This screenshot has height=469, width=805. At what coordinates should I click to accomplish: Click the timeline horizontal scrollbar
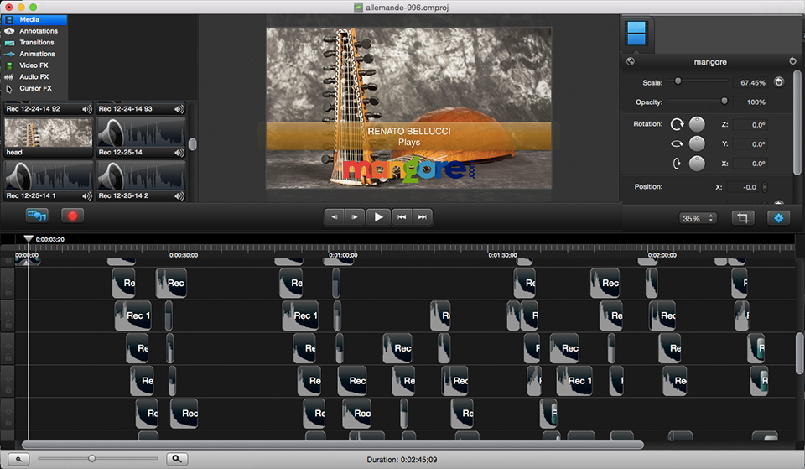tap(333, 445)
